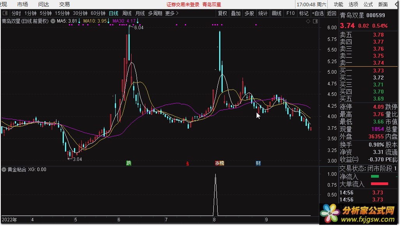This screenshot has width=401, height=226.
Task: Click the 涨停 4.09 value
Action: [378, 107]
